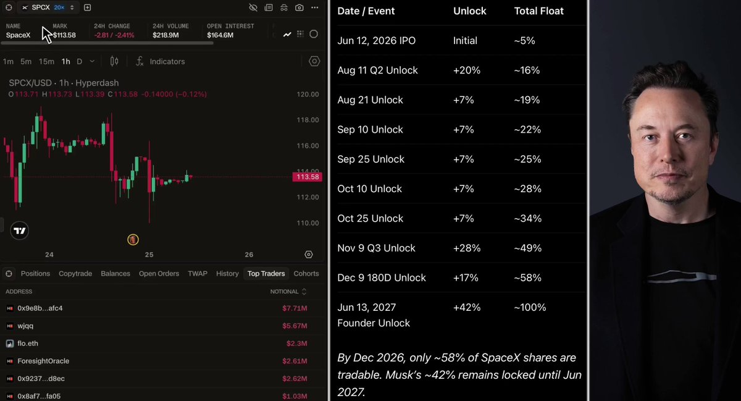741x401 pixels.
Task: Switch to the Cohorts tab
Action: click(306, 274)
